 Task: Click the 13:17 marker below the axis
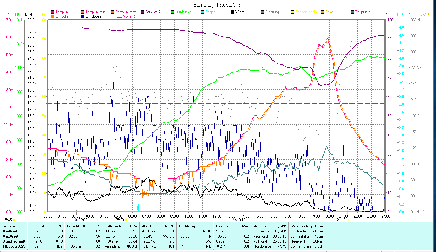pyautogui.click(x=241, y=220)
